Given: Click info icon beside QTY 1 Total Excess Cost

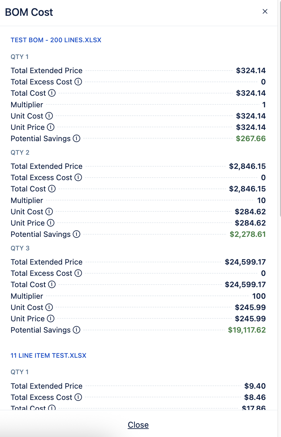Looking at the screenshot, I should click(78, 82).
